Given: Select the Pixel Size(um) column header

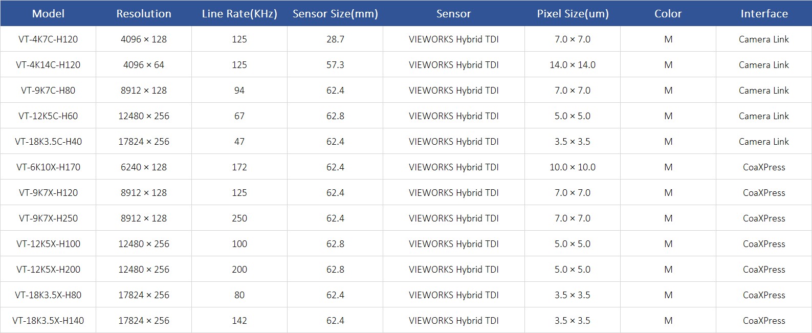Looking at the screenshot, I should point(573,14).
